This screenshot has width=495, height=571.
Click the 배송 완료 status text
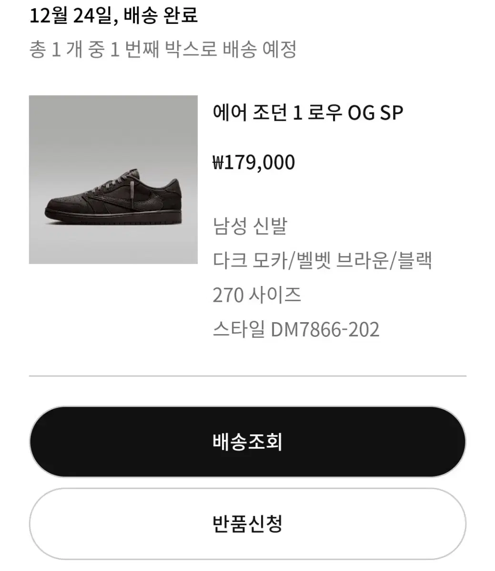(x=161, y=15)
